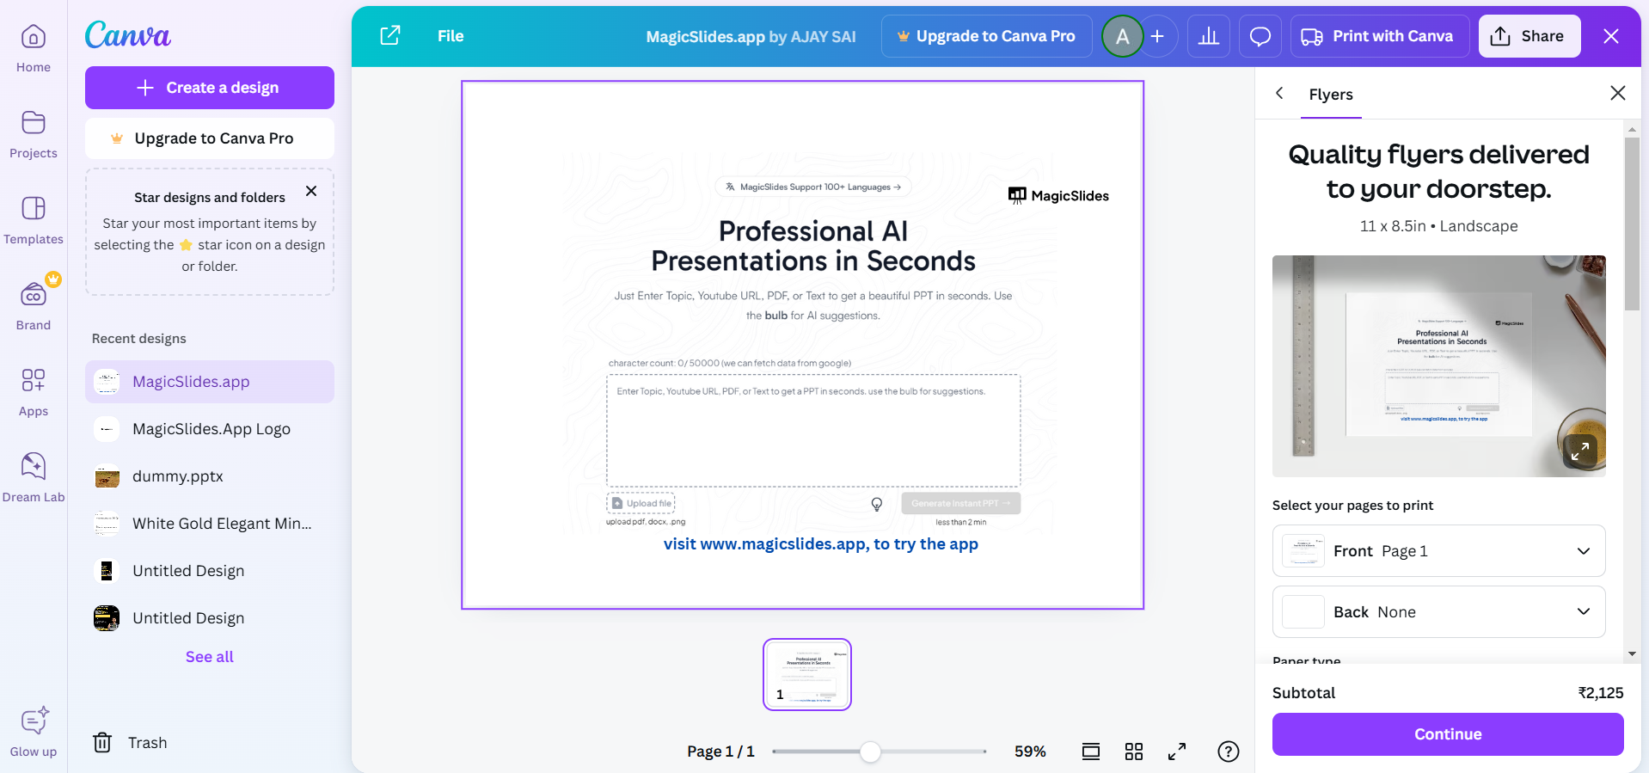Image resolution: width=1649 pixels, height=773 pixels.
Task: Click the "11 x 8.5in • Landscape" size text
Action: 1439,226
